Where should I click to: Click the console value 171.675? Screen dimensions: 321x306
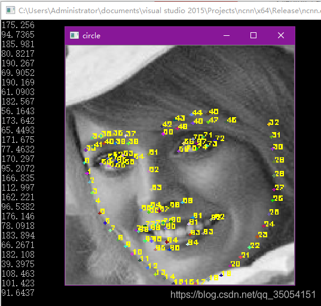[x=18, y=140]
